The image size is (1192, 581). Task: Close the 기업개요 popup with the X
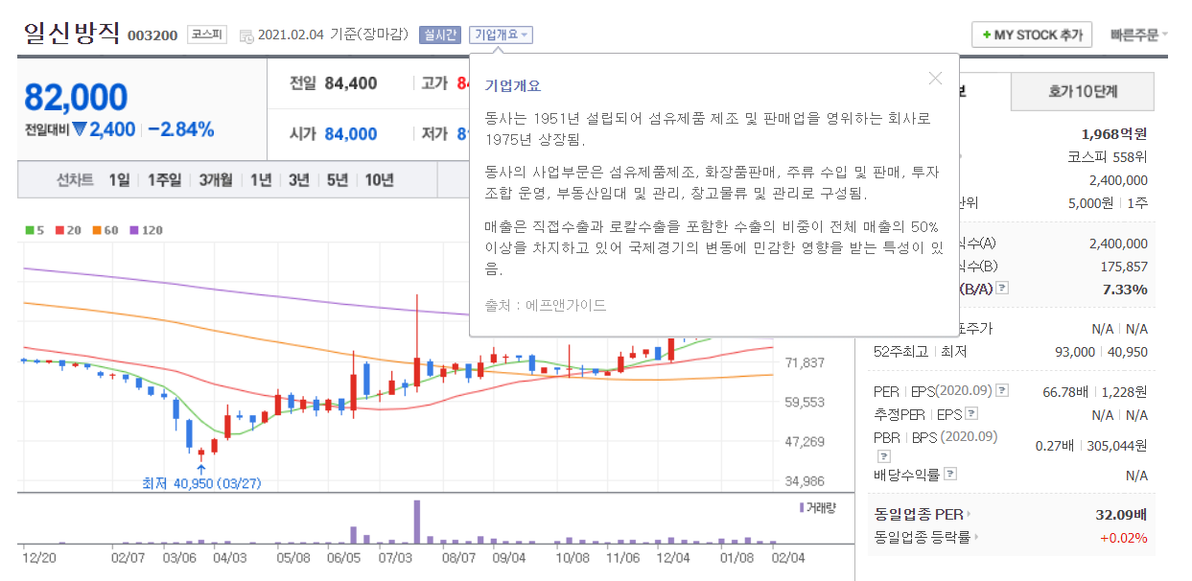pyautogui.click(x=935, y=79)
